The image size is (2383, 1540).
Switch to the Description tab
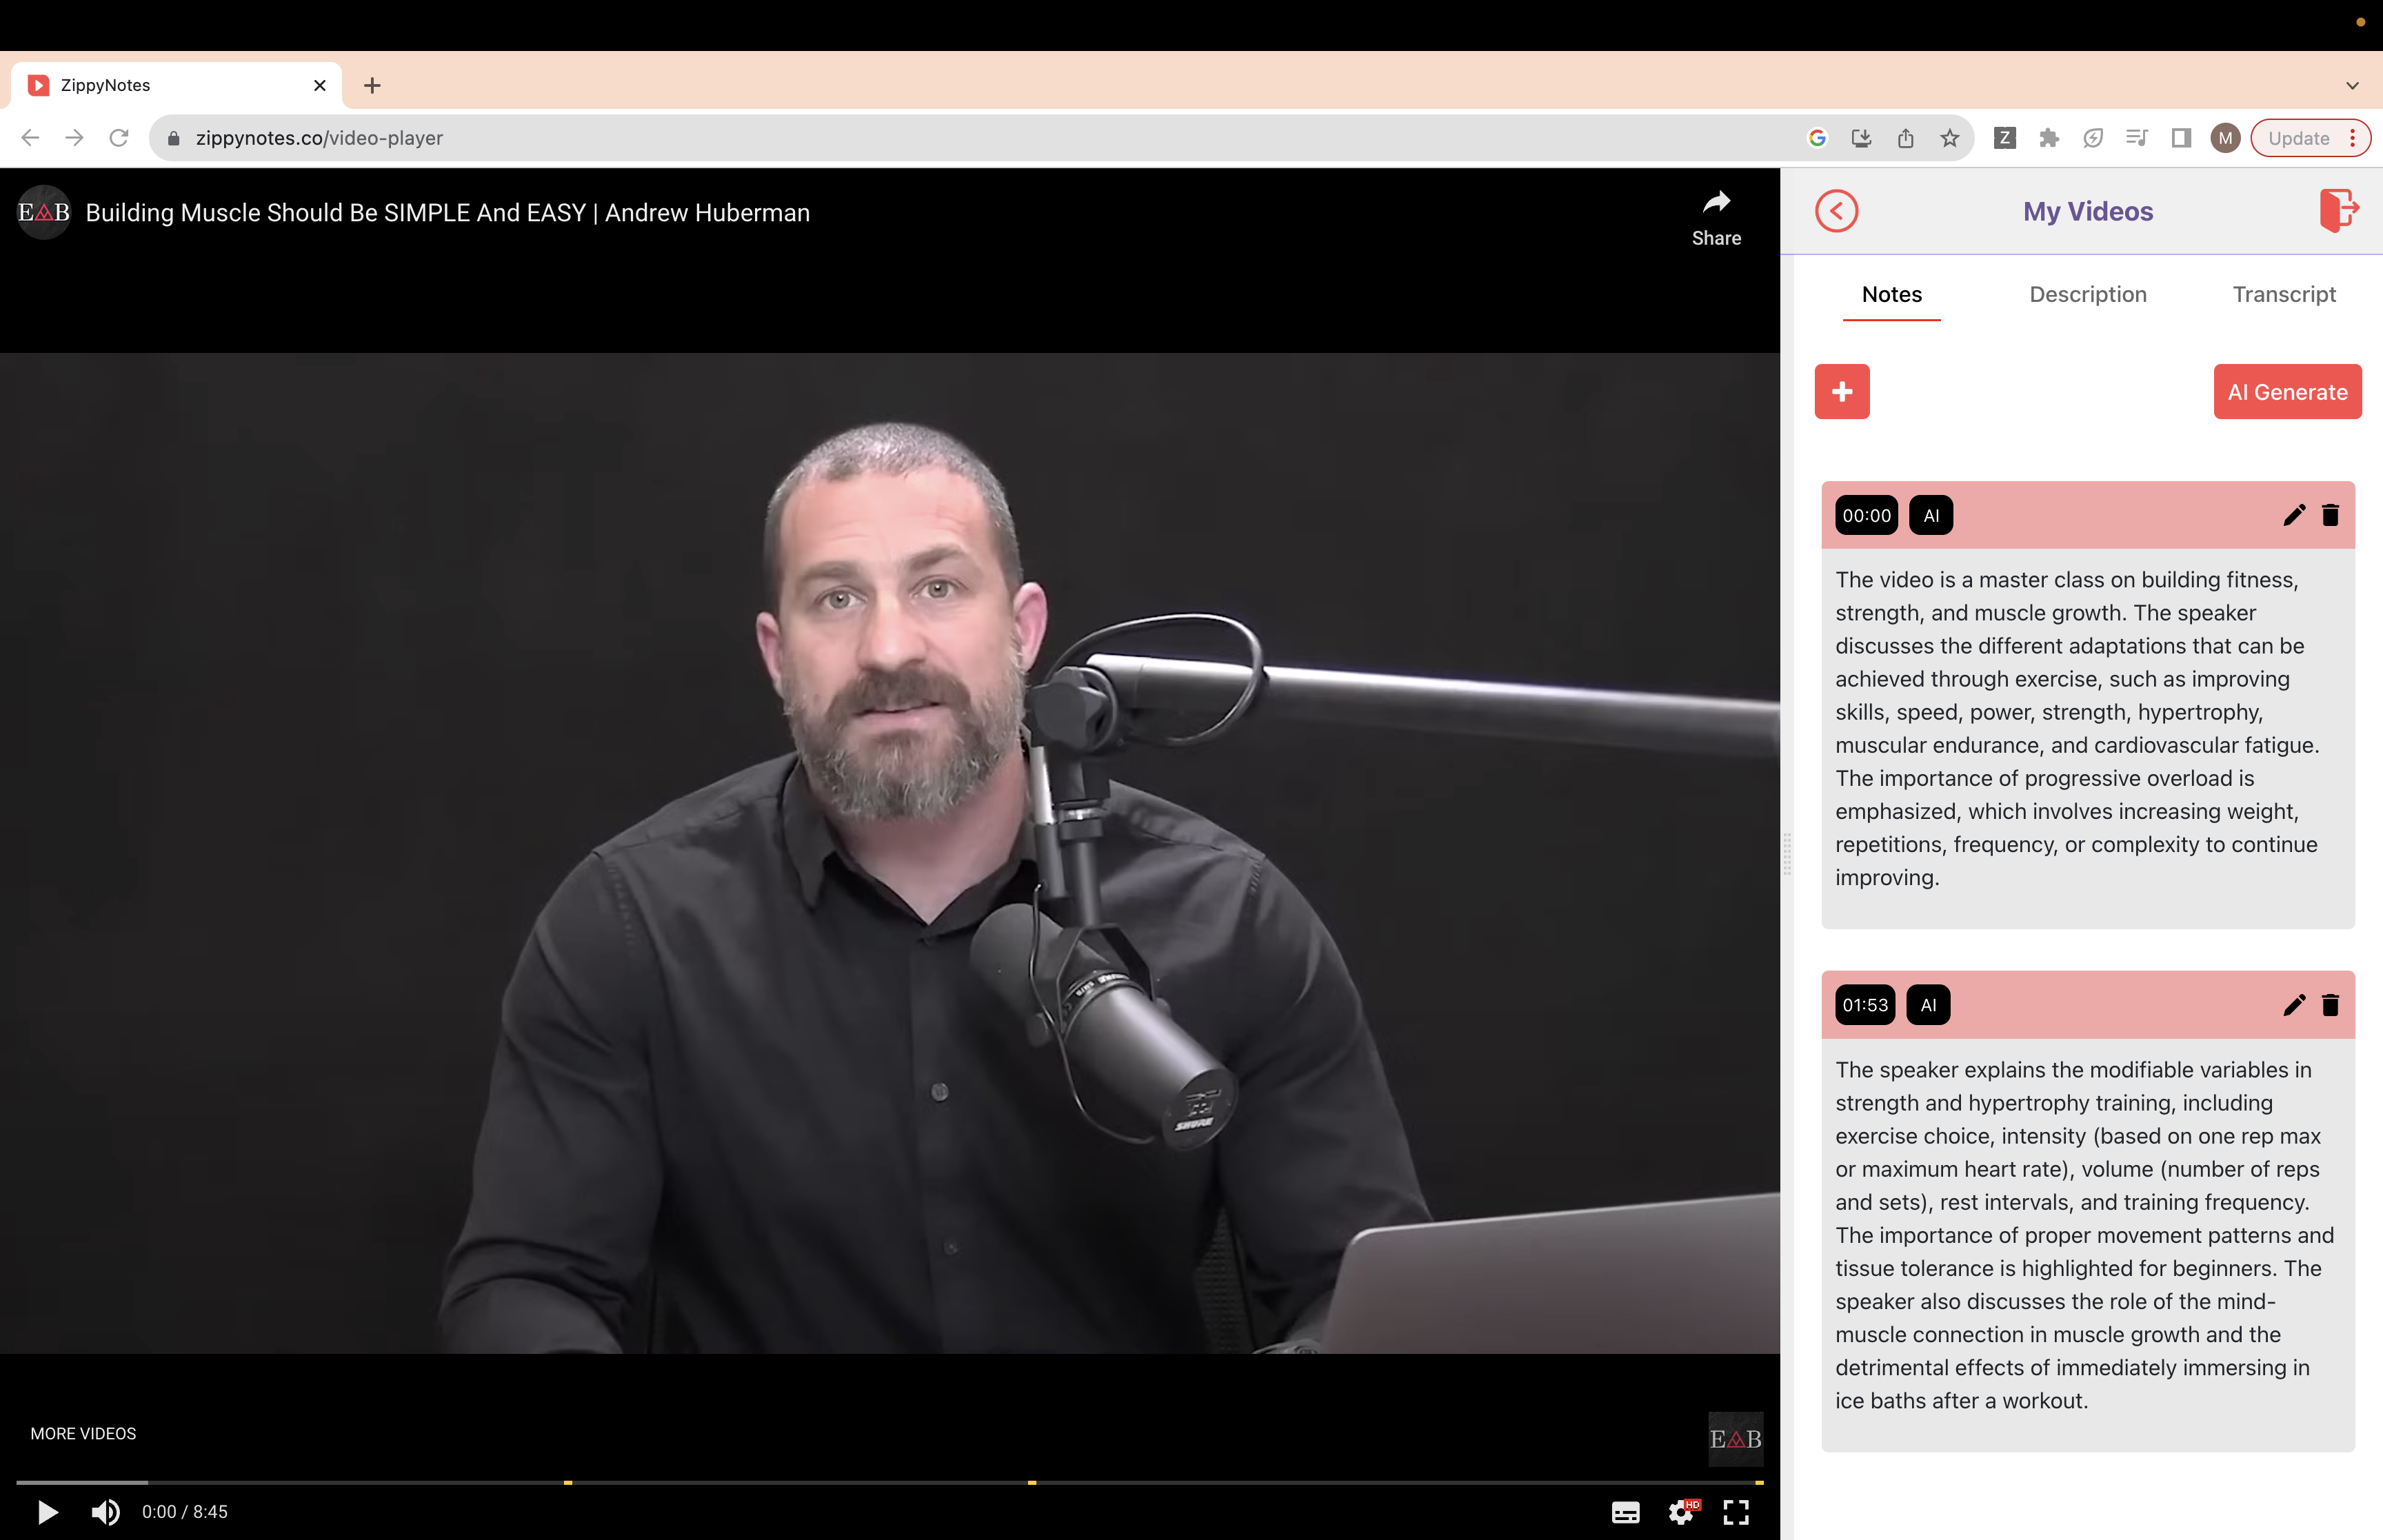pyautogui.click(x=2087, y=294)
